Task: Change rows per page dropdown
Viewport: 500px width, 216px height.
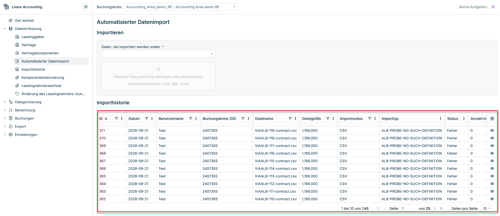Action: [x=486, y=208]
